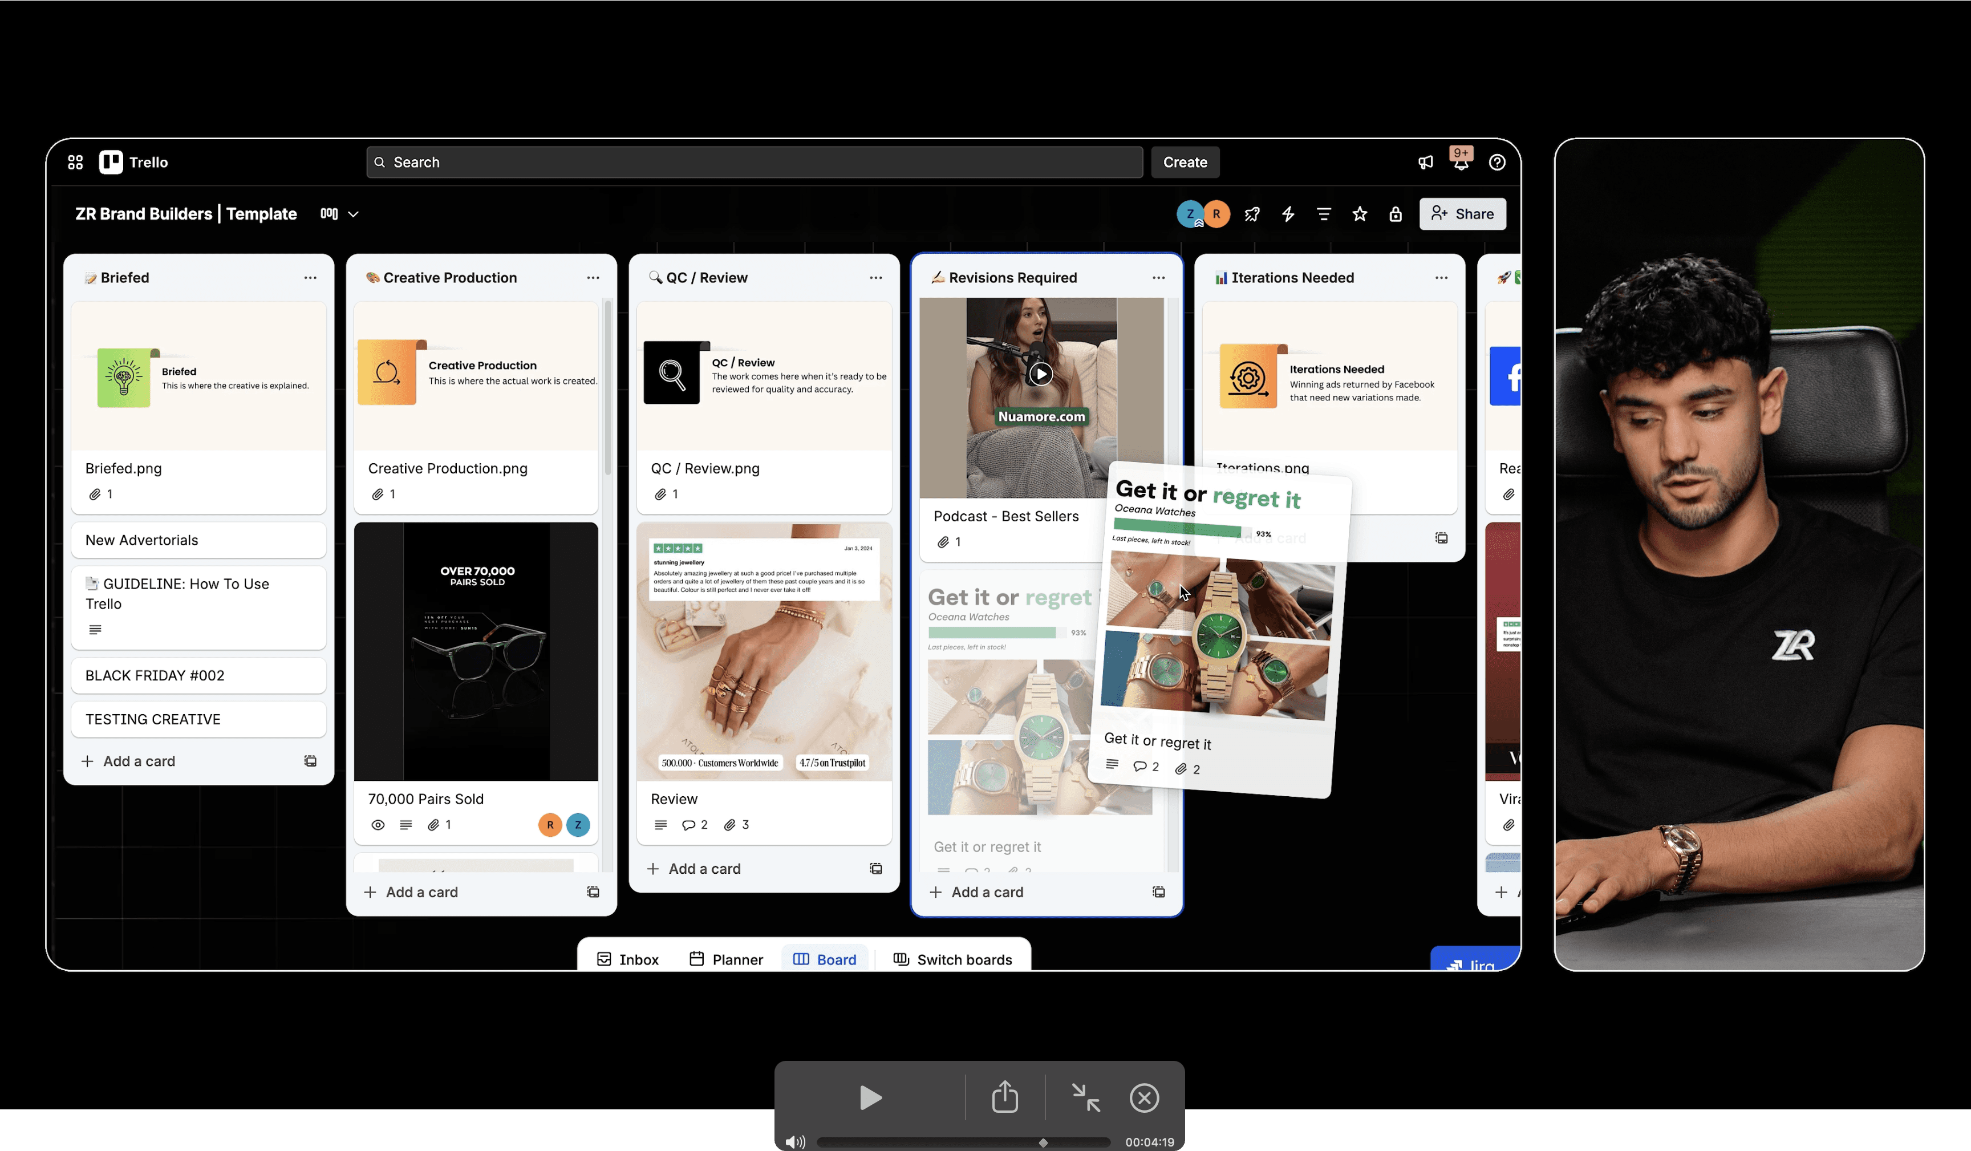Open the Revisions Required list menu
The height and width of the screenshot is (1151, 1971).
tap(1159, 277)
